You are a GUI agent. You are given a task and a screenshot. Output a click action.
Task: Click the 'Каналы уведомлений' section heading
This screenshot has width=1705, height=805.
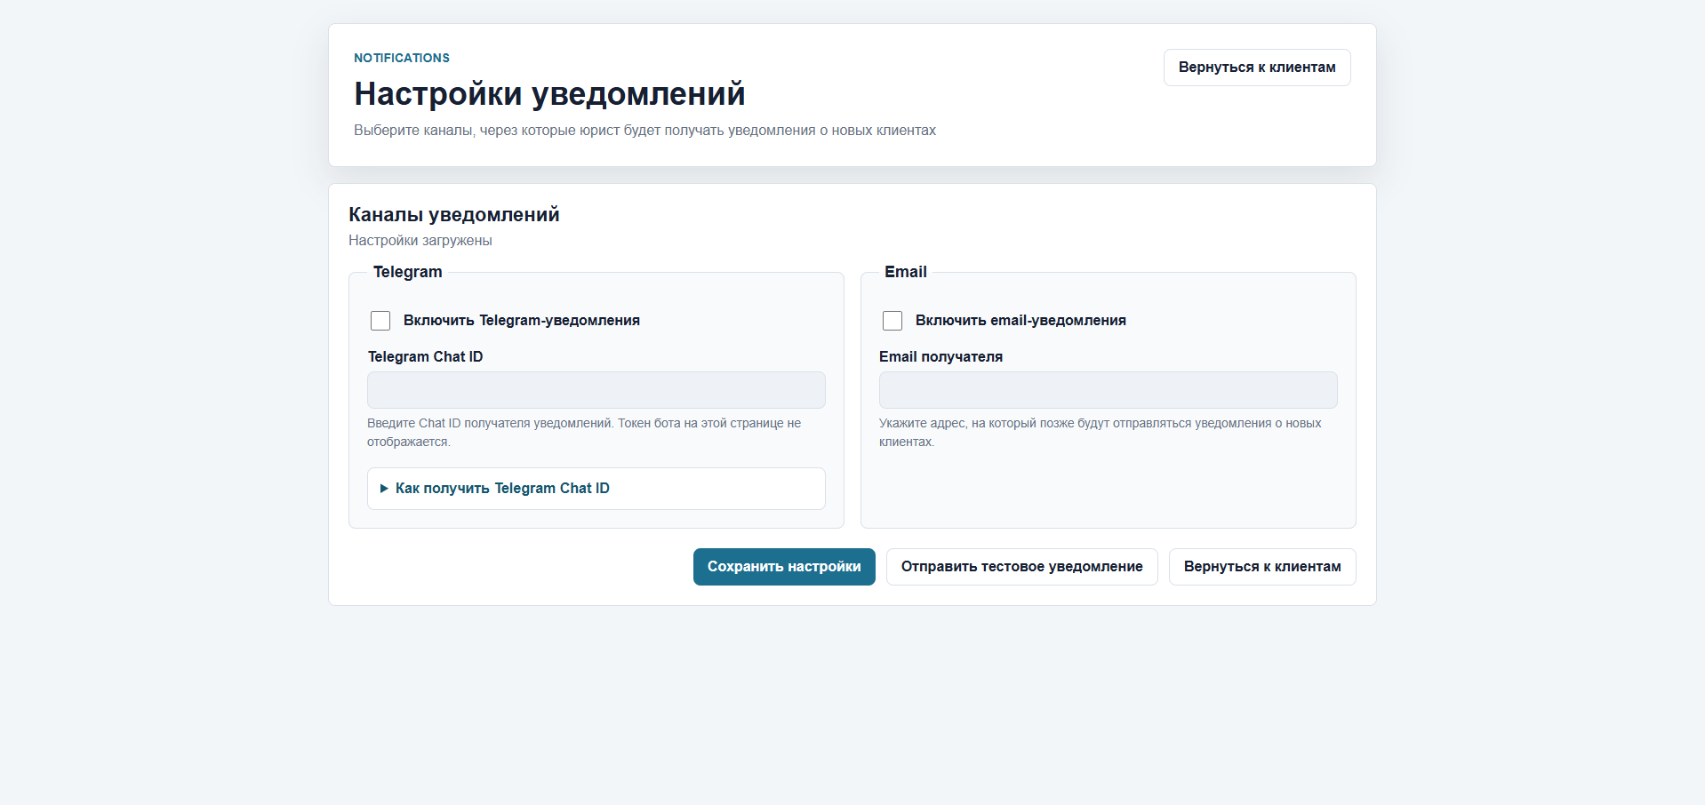pyautogui.click(x=454, y=214)
